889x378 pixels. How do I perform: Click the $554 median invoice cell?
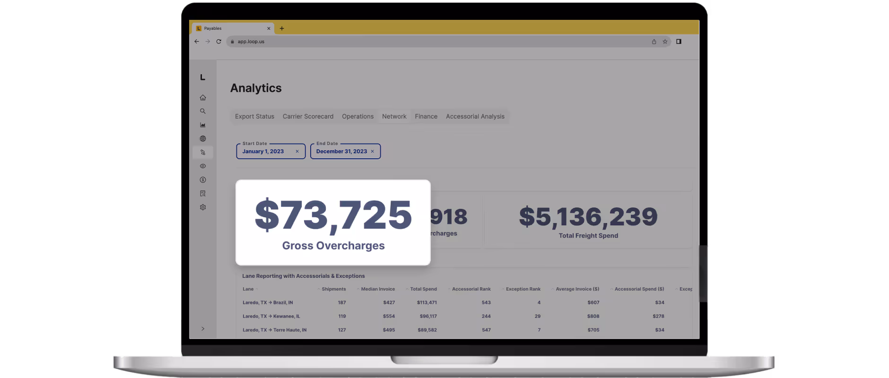(x=389, y=317)
